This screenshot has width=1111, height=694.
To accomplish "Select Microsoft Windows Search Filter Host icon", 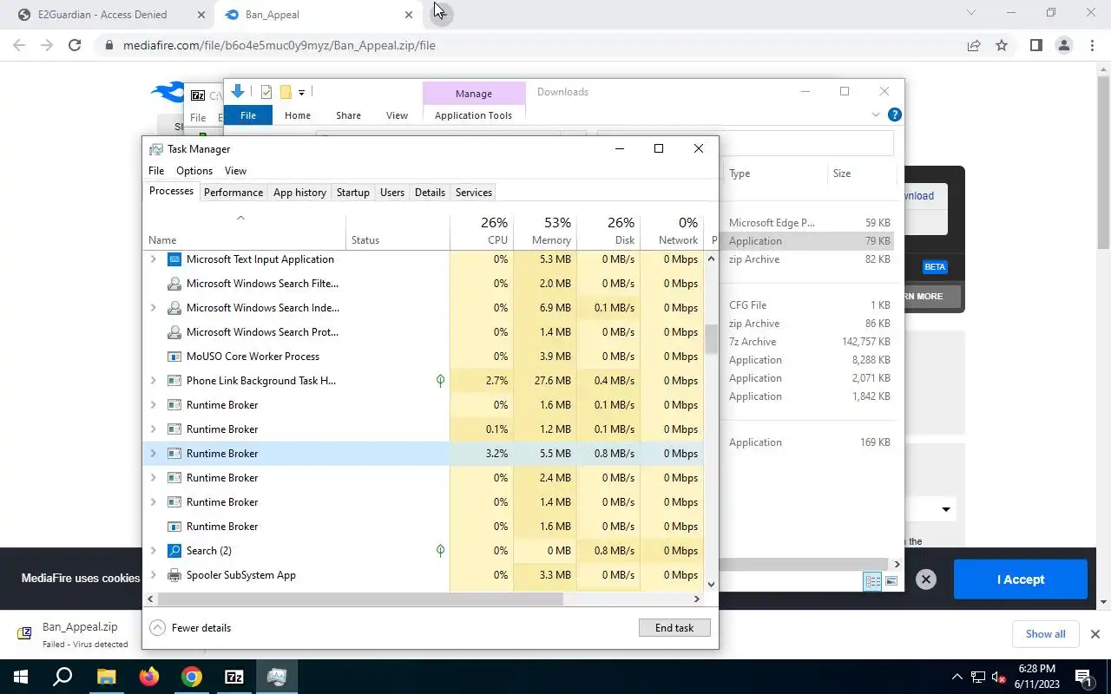I will pos(174,284).
